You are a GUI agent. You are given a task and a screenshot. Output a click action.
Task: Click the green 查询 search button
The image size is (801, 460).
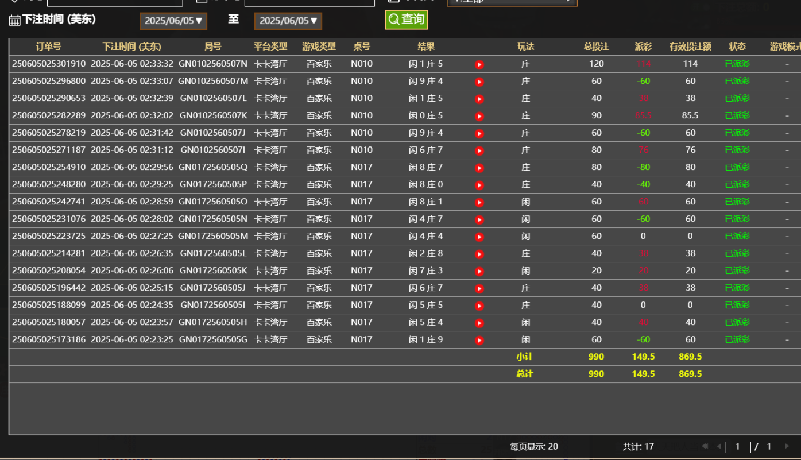coord(407,20)
